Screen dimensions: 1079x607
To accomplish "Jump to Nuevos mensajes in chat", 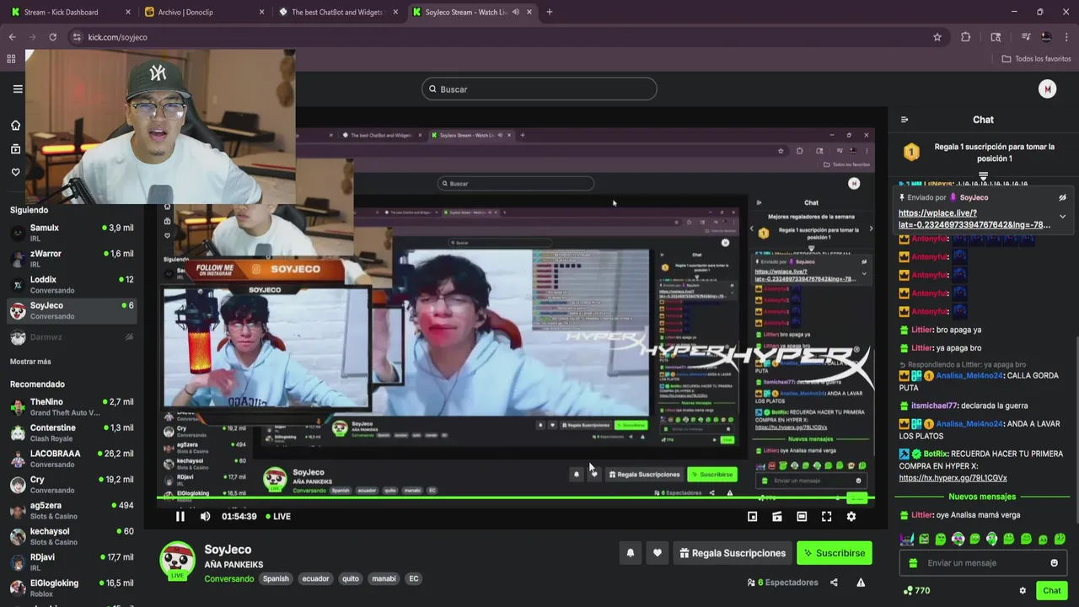I will 982,497.
